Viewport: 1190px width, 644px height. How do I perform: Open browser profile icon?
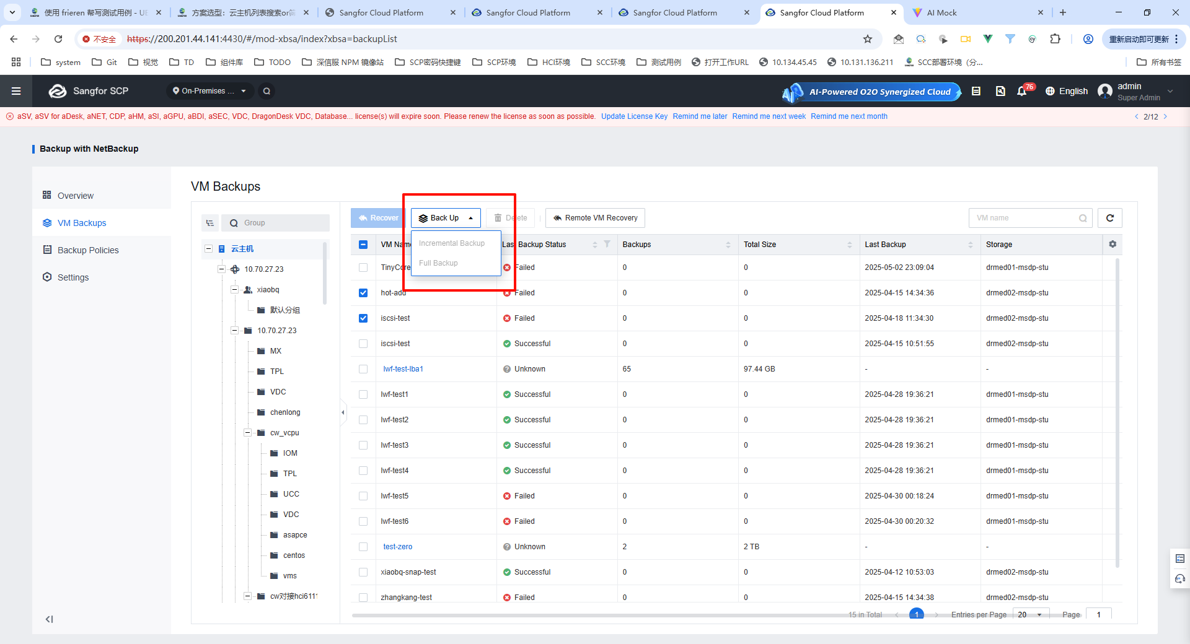click(1088, 39)
